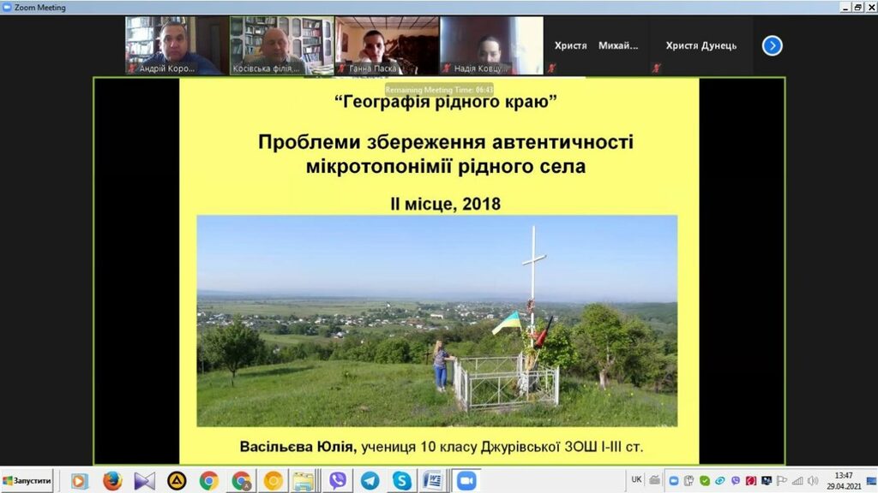Open the network signal tray icon
This screenshot has height=493, width=878.
(x=797, y=480)
